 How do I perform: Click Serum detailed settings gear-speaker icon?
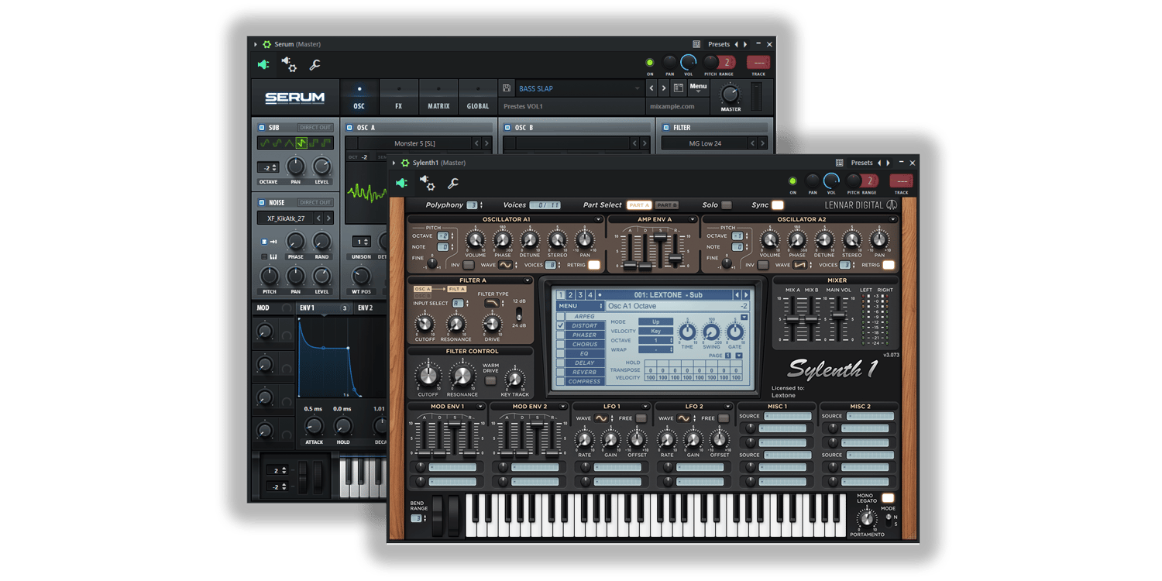(290, 64)
